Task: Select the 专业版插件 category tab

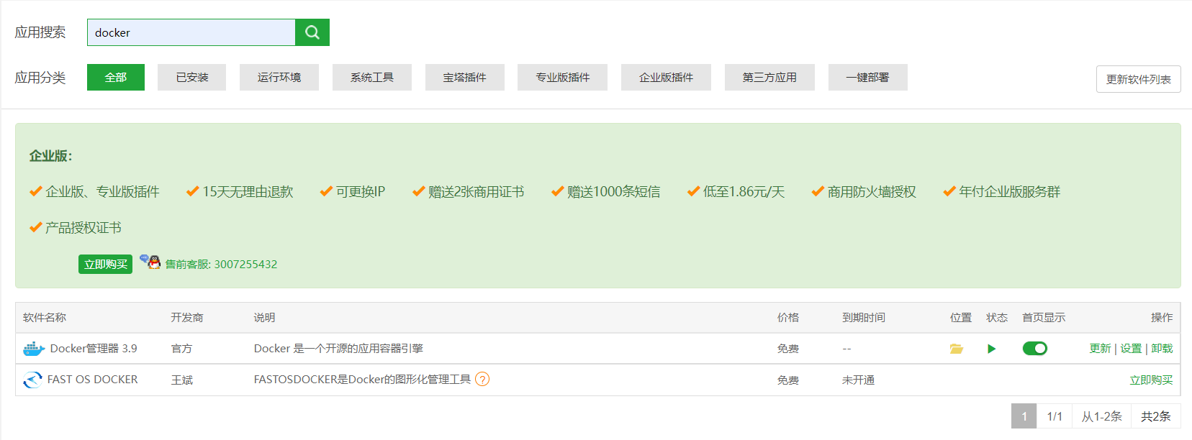Action: pyautogui.click(x=563, y=77)
